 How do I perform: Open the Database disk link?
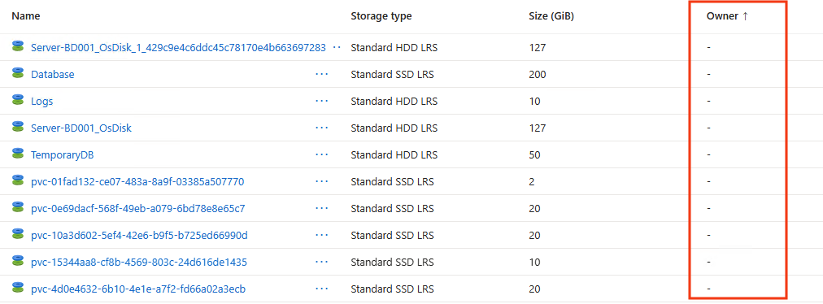53,75
